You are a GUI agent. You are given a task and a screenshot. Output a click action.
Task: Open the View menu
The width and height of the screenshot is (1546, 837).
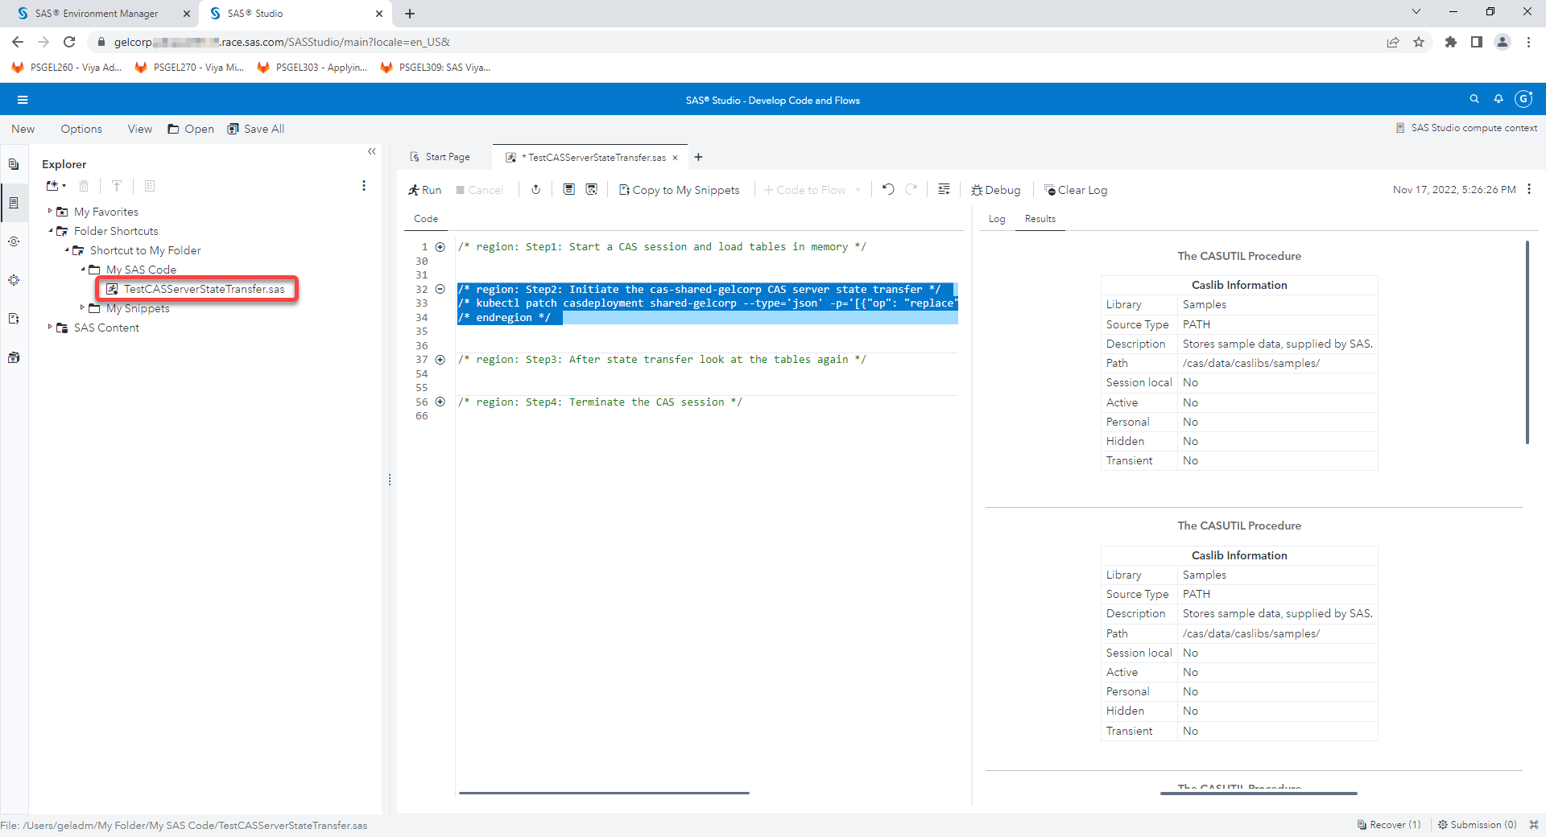pyautogui.click(x=139, y=129)
